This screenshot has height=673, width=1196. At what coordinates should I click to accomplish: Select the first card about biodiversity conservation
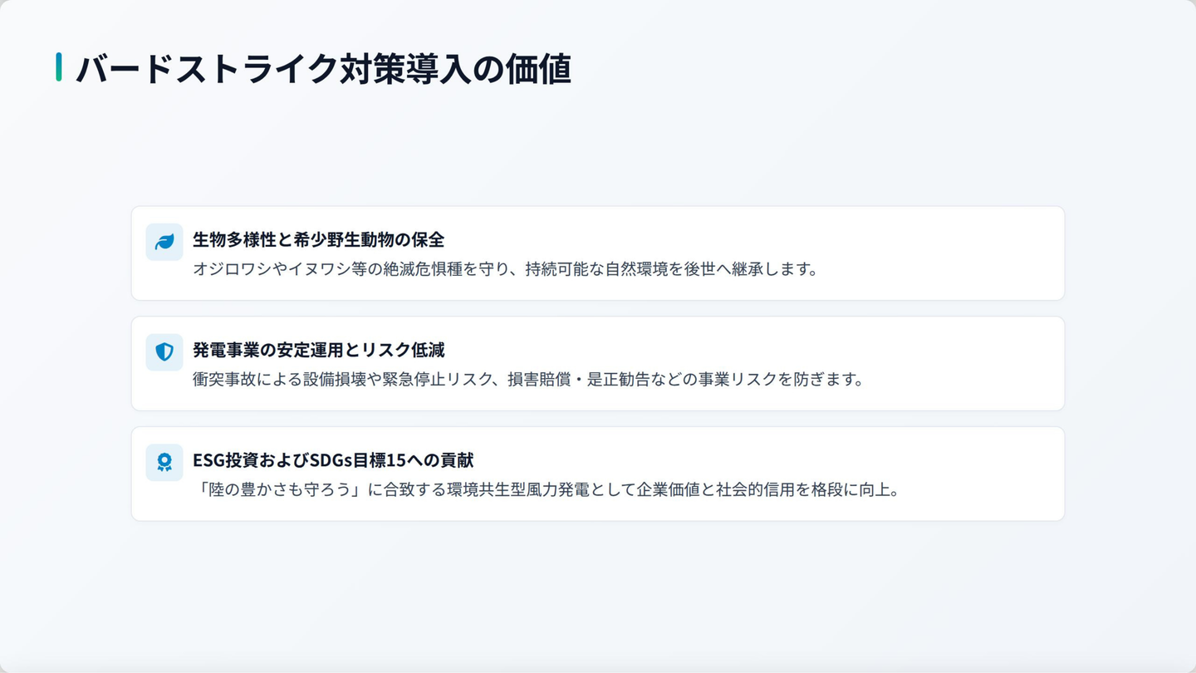(598, 253)
